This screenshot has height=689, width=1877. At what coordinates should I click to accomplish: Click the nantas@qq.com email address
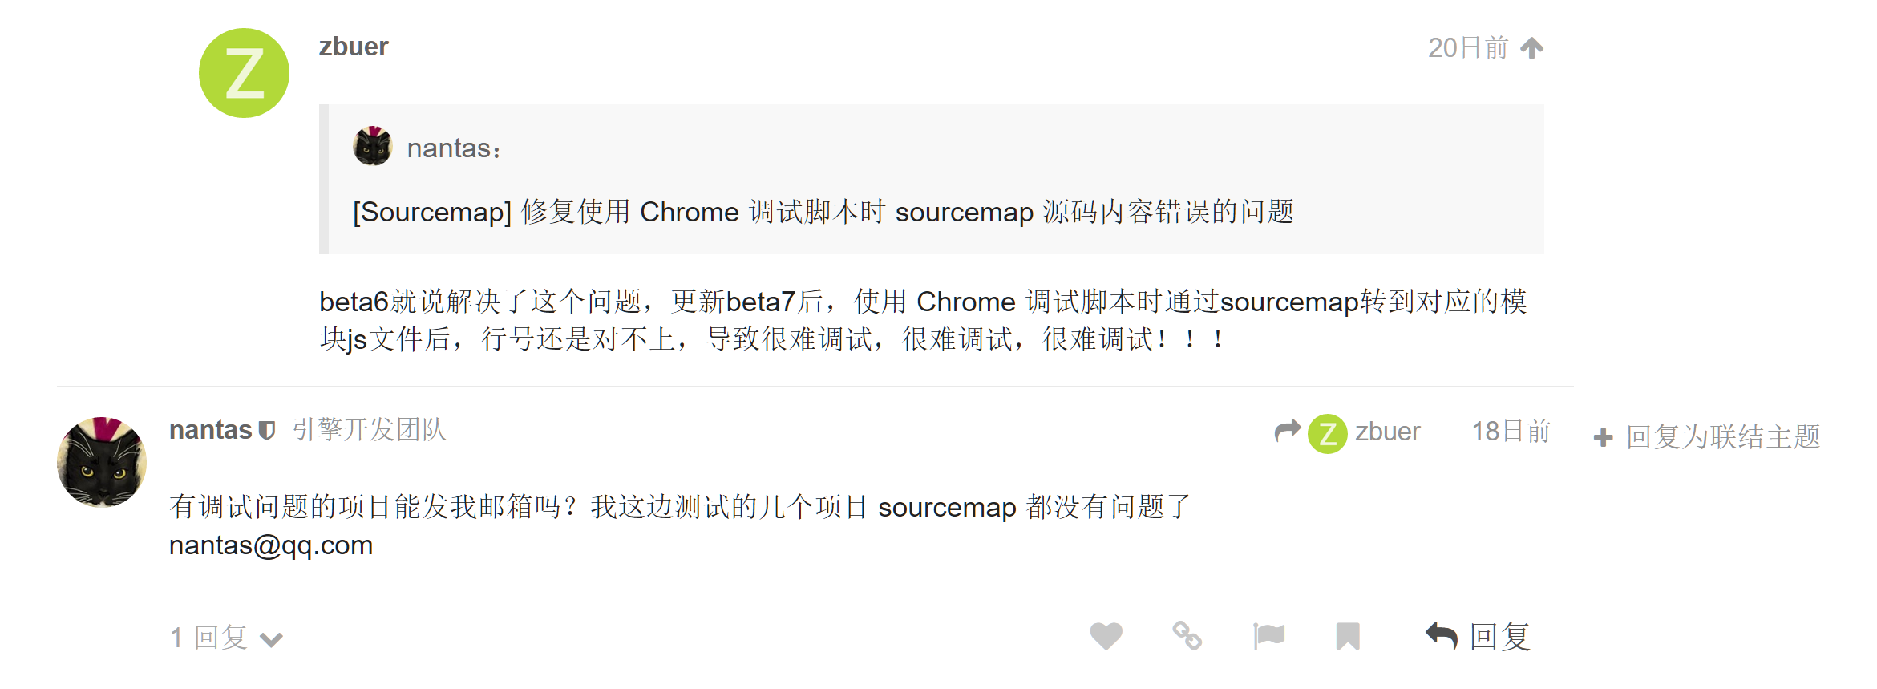point(271,545)
